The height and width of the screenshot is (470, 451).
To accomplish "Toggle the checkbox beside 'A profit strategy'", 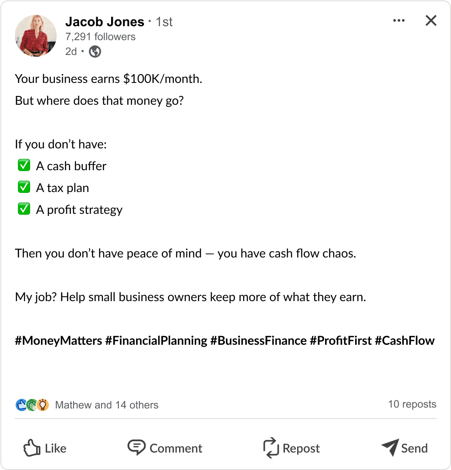I will point(24,209).
